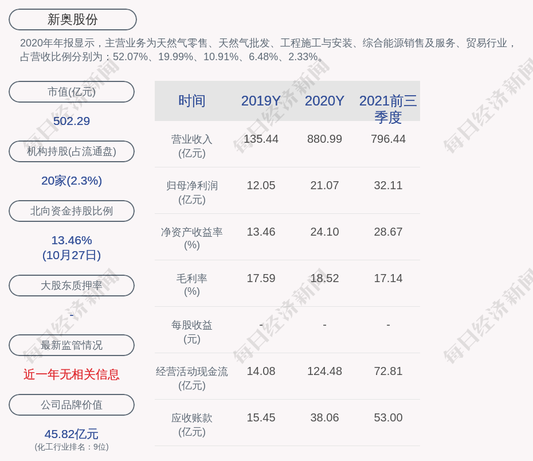Viewport: 533px width, 461px height.
Task: Select the 18.52 gross margin cell
Action: click(x=324, y=279)
